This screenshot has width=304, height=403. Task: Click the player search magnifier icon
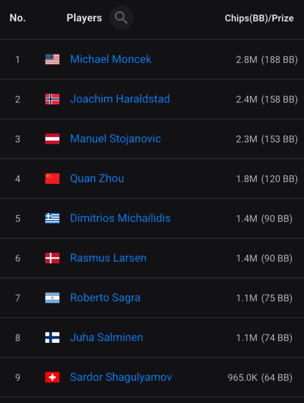click(121, 18)
